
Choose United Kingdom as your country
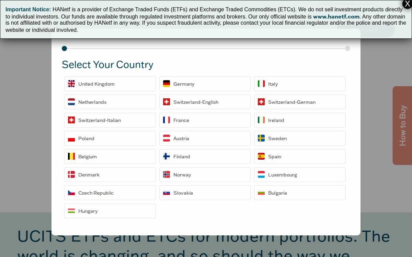[x=110, y=84]
